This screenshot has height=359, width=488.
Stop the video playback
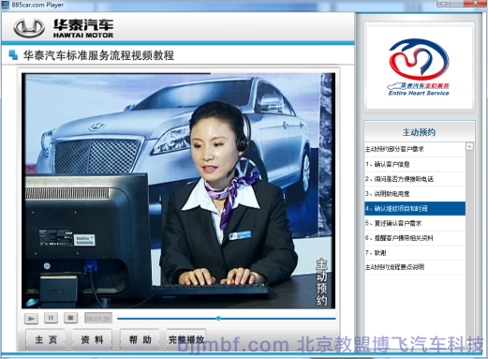[x=70, y=318]
